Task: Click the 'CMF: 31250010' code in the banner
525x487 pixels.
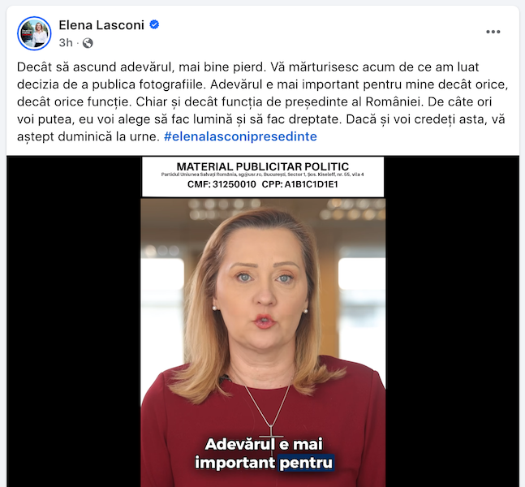Action: click(x=222, y=184)
